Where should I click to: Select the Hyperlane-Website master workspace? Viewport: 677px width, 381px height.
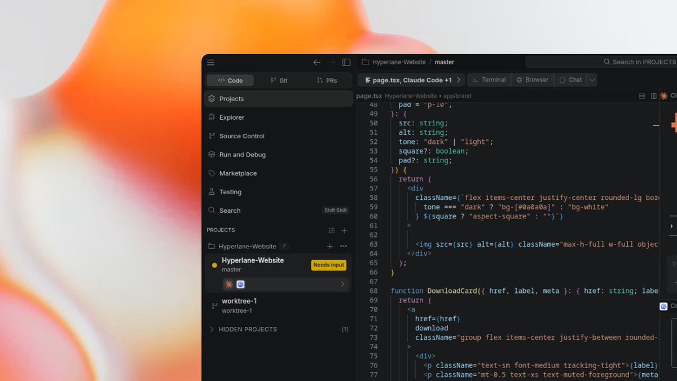click(279, 265)
